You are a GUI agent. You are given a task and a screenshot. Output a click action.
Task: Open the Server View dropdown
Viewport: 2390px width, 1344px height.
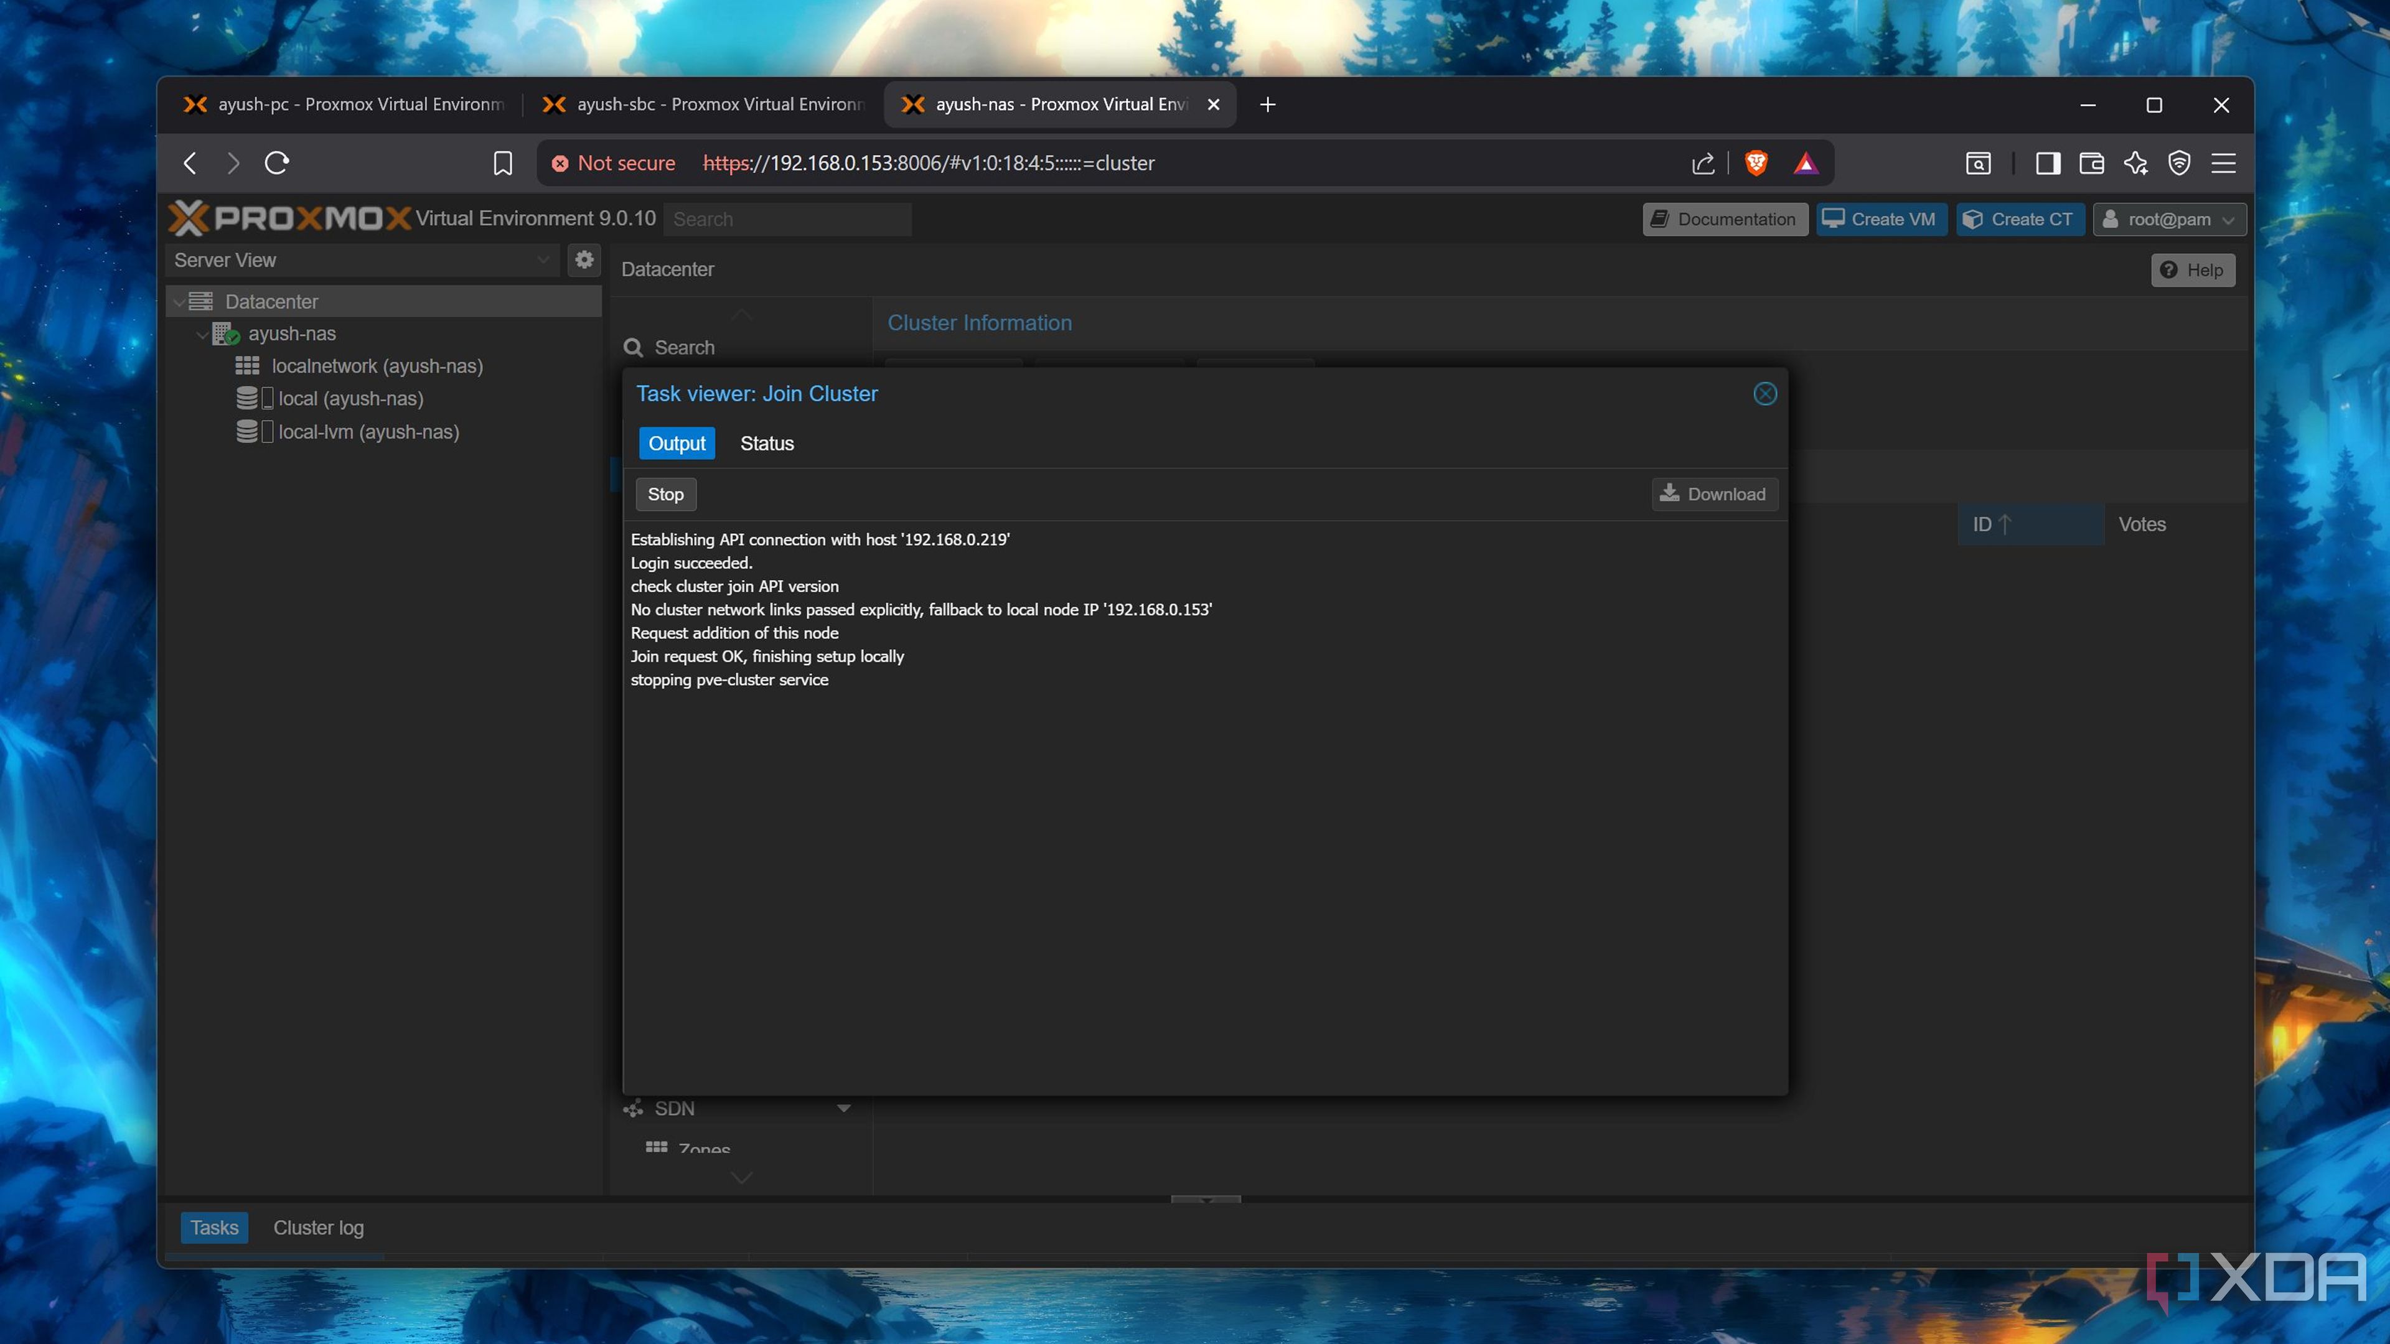pyautogui.click(x=363, y=259)
